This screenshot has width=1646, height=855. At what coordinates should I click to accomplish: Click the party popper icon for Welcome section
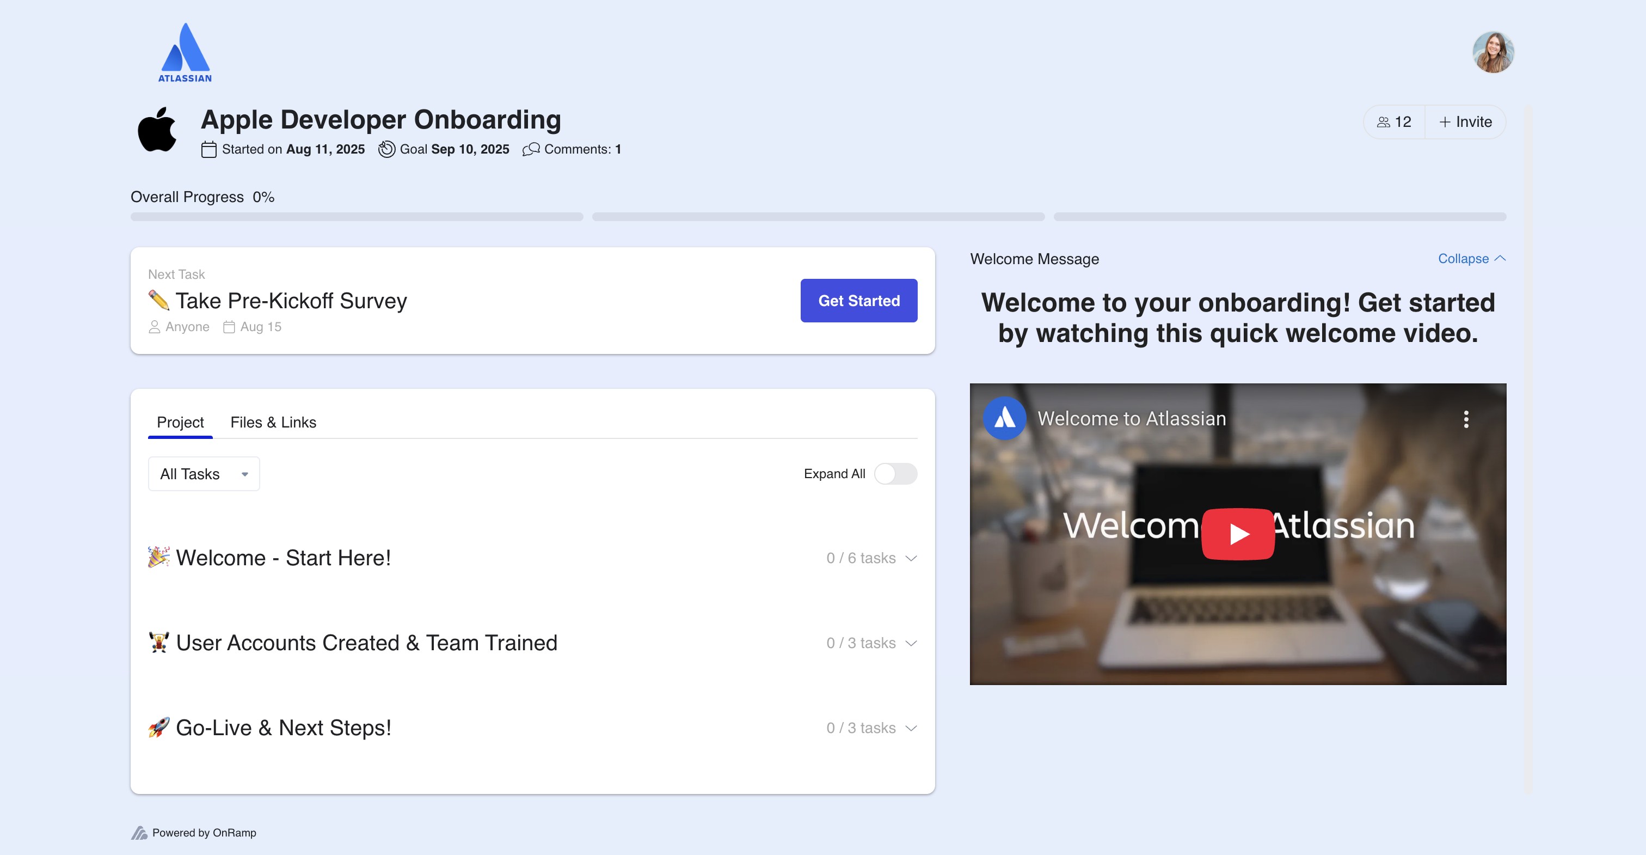pos(158,557)
